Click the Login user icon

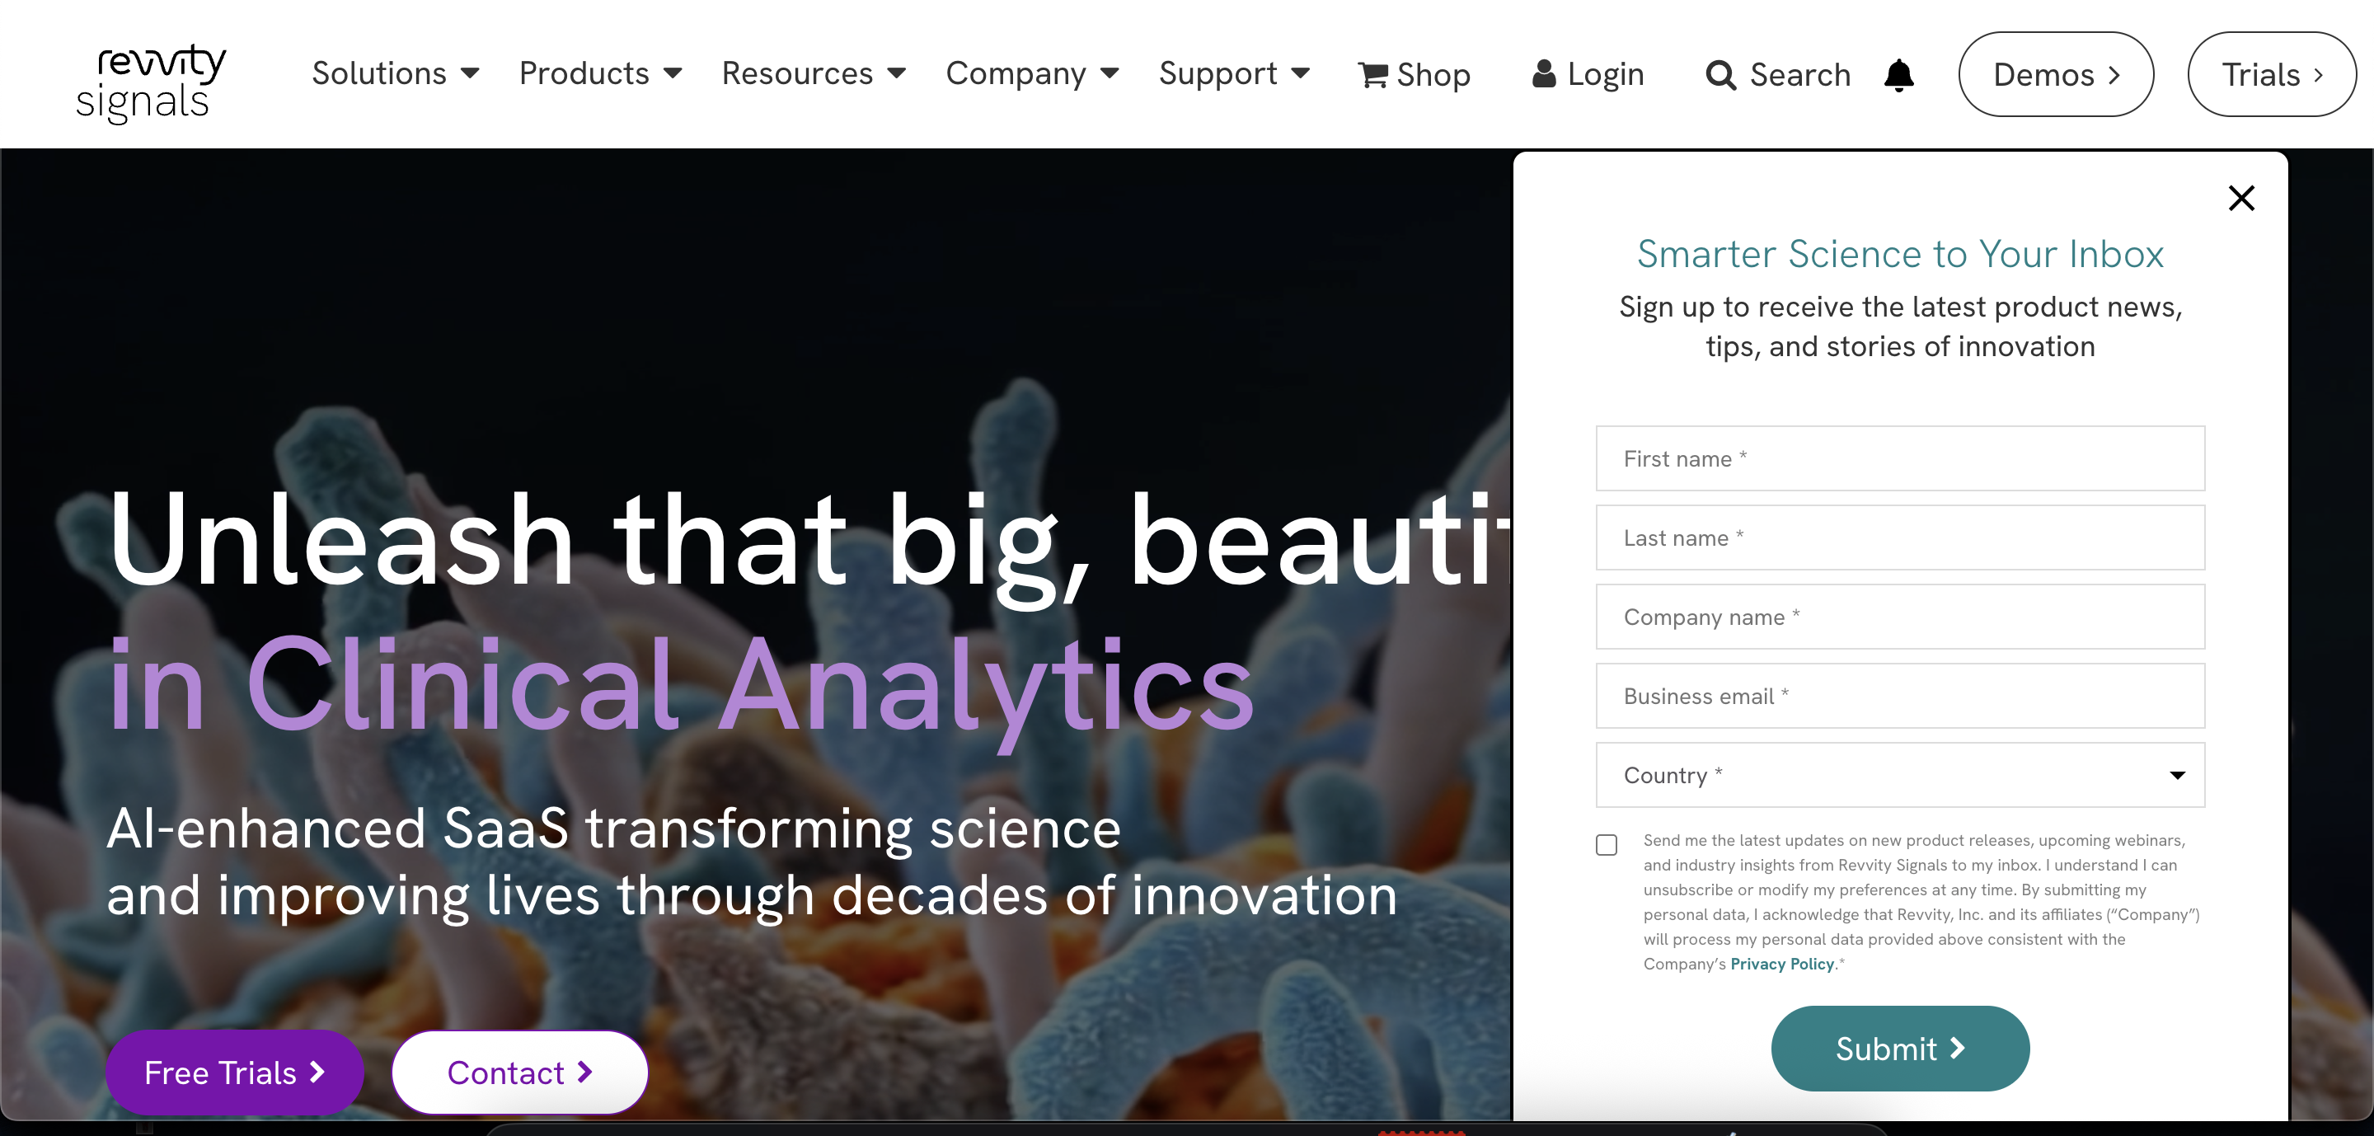click(1544, 73)
